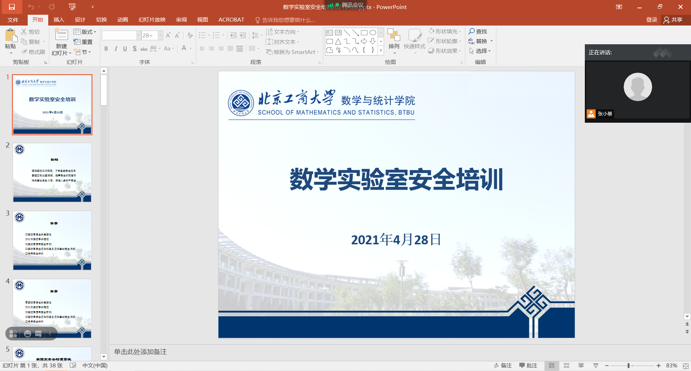This screenshot has height=371, width=691.
Task: Click the New Slide icon
Action: [x=61, y=35]
